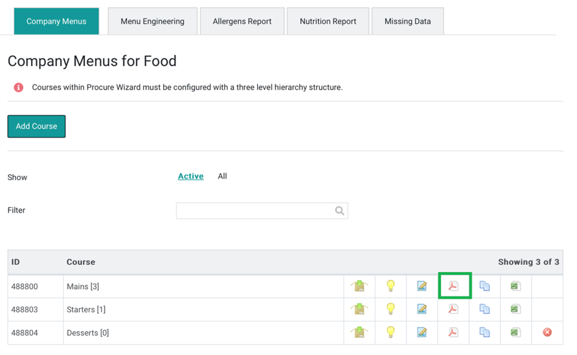577x355 pixels.
Task: Export Mains course to PDF
Action: click(x=454, y=286)
